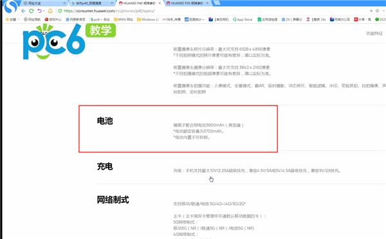Expand the favorites star dropdown in bookmarks bar
Viewport: 386px width, 239px height.
point(19,19)
